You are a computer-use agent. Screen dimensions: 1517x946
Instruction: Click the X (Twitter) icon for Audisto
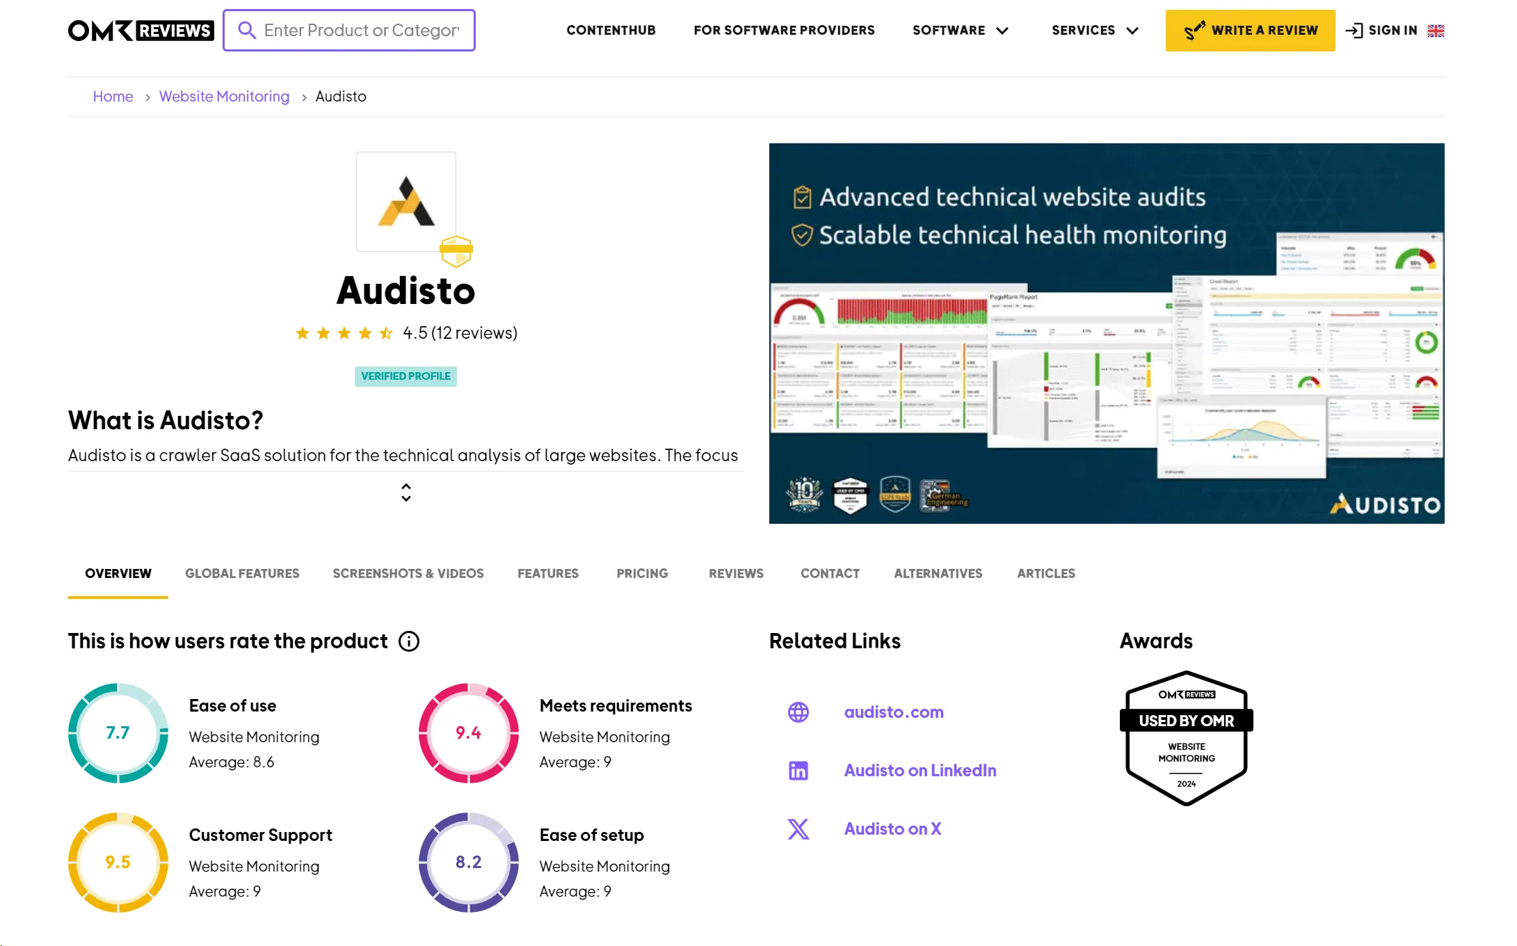[x=798, y=827]
